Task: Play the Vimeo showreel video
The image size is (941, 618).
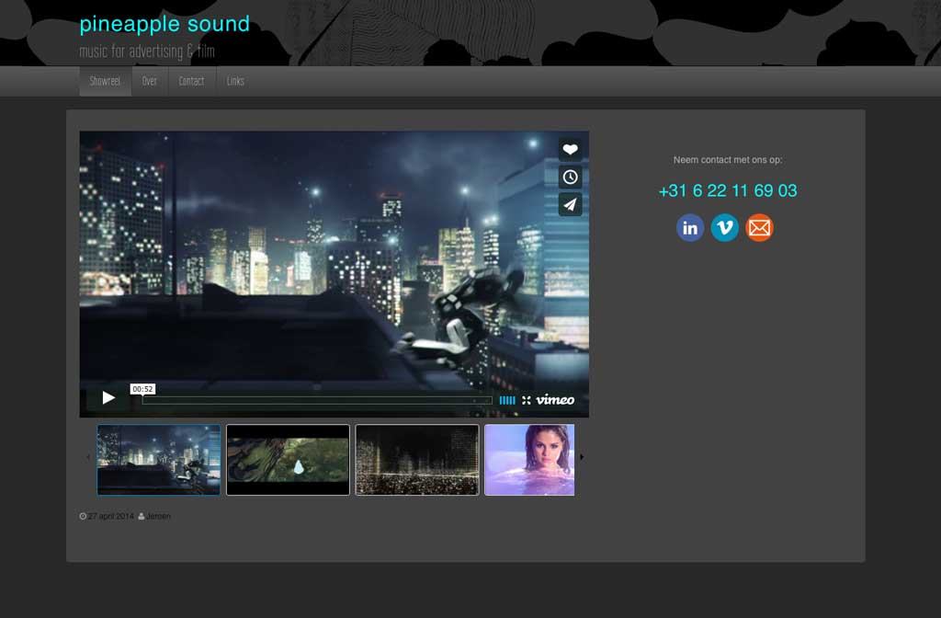Action: coord(108,397)
